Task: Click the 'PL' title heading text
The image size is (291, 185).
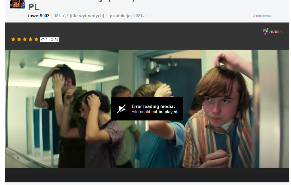Action: [x=34, y=7]
